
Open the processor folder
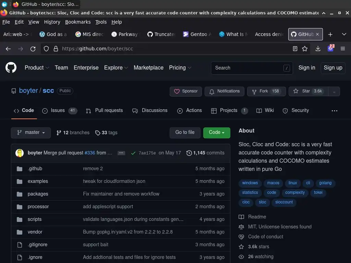click(38, 207)
